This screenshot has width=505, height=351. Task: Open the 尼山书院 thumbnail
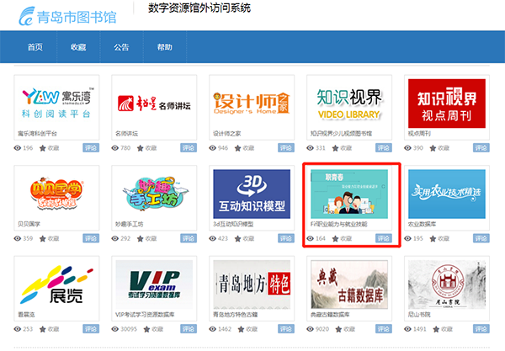(x=447, y=285)
